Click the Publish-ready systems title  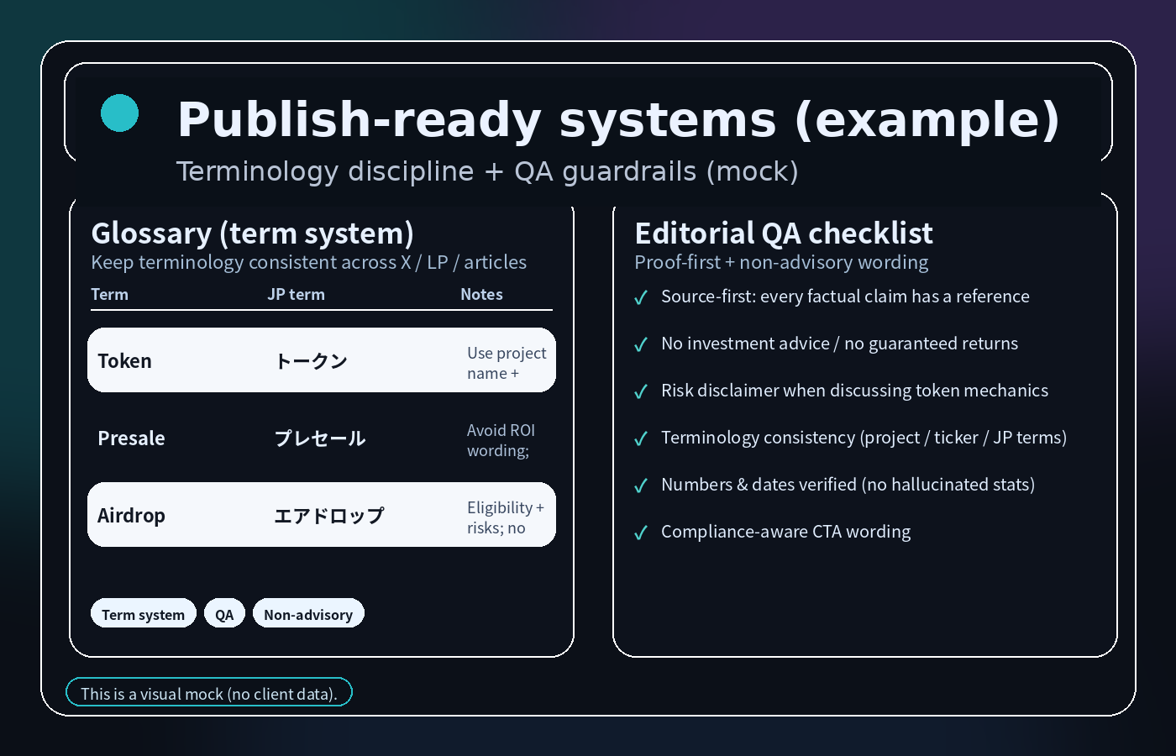coord(618,119)
